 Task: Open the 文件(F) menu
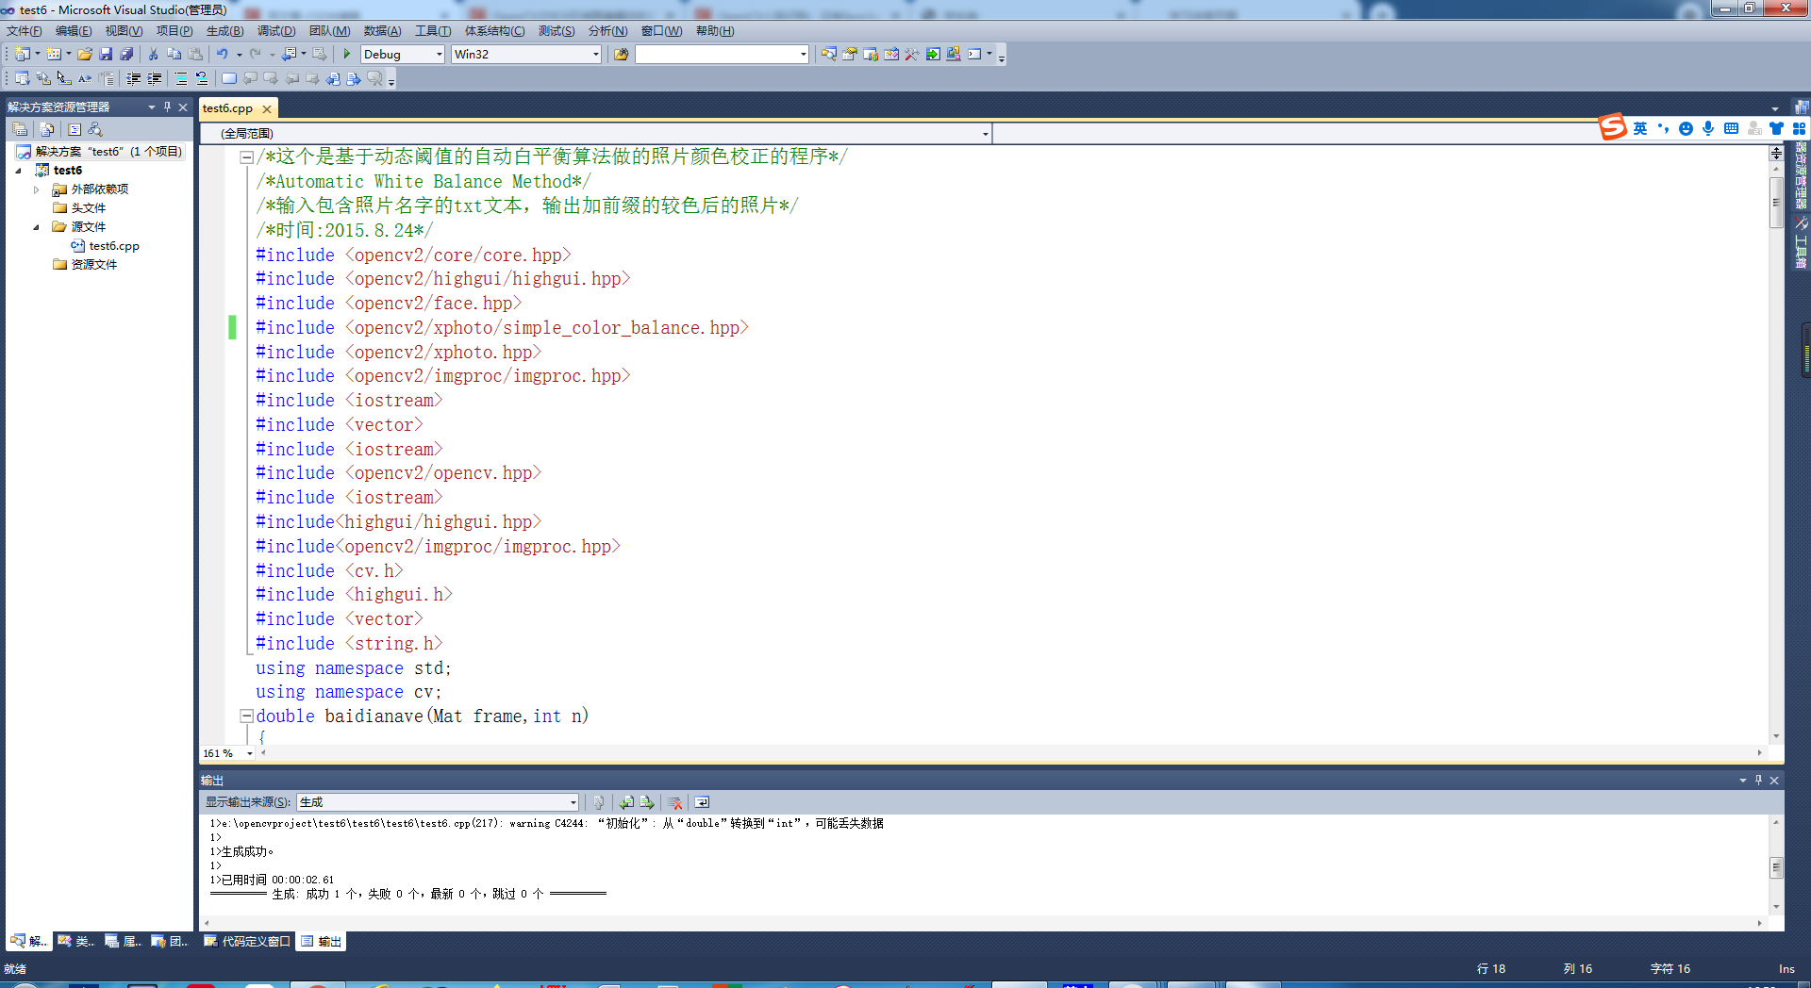[x=25, y=31]
